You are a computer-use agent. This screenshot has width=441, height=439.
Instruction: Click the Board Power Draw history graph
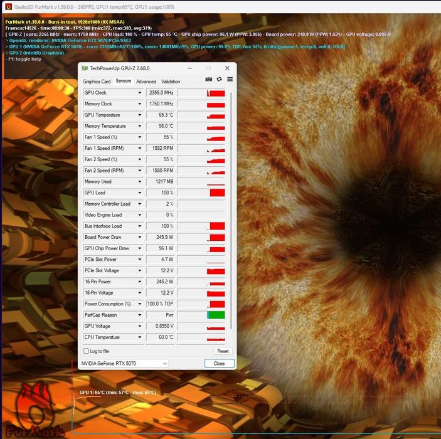(x=201, y=237)
